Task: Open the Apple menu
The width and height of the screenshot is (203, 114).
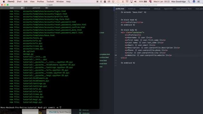Action: click(4, 2)
